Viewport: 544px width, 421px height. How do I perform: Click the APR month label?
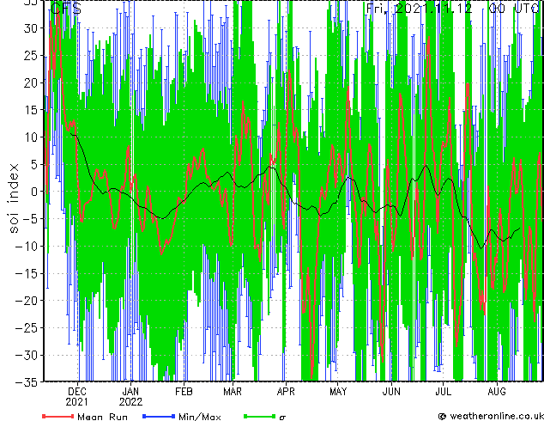click(286, 392)
